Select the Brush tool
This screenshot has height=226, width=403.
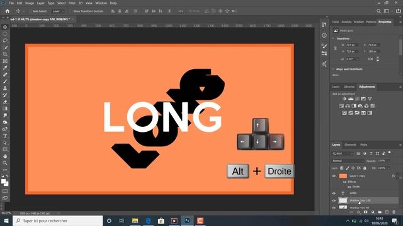pos(5,81)
